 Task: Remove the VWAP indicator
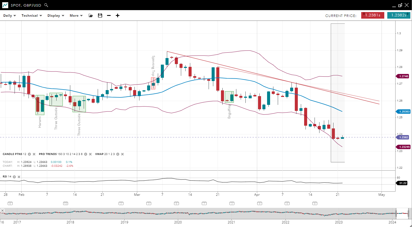(x=122, y=154)
